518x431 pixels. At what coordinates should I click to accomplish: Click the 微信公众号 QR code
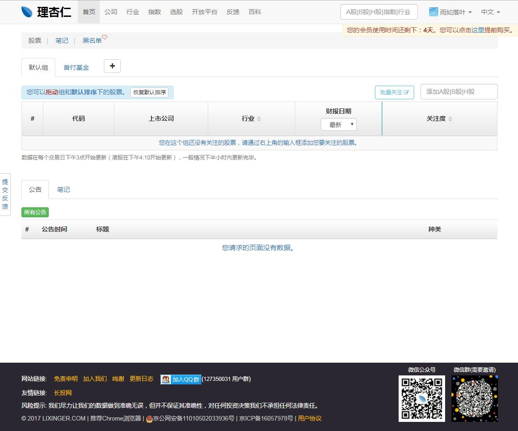tap(422, 399)
